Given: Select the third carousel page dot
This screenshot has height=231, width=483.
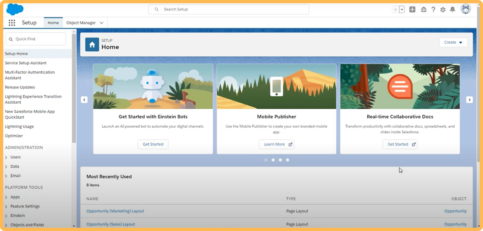Looking at the screenshot, I should coord(280,160).
